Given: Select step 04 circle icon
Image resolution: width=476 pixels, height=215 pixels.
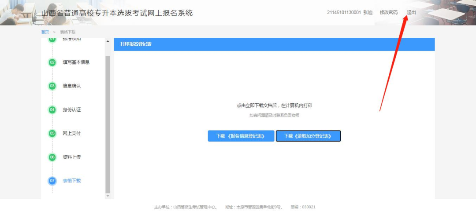Looking at the screenshot, I should pyautogui.click(x=52, y=109).
